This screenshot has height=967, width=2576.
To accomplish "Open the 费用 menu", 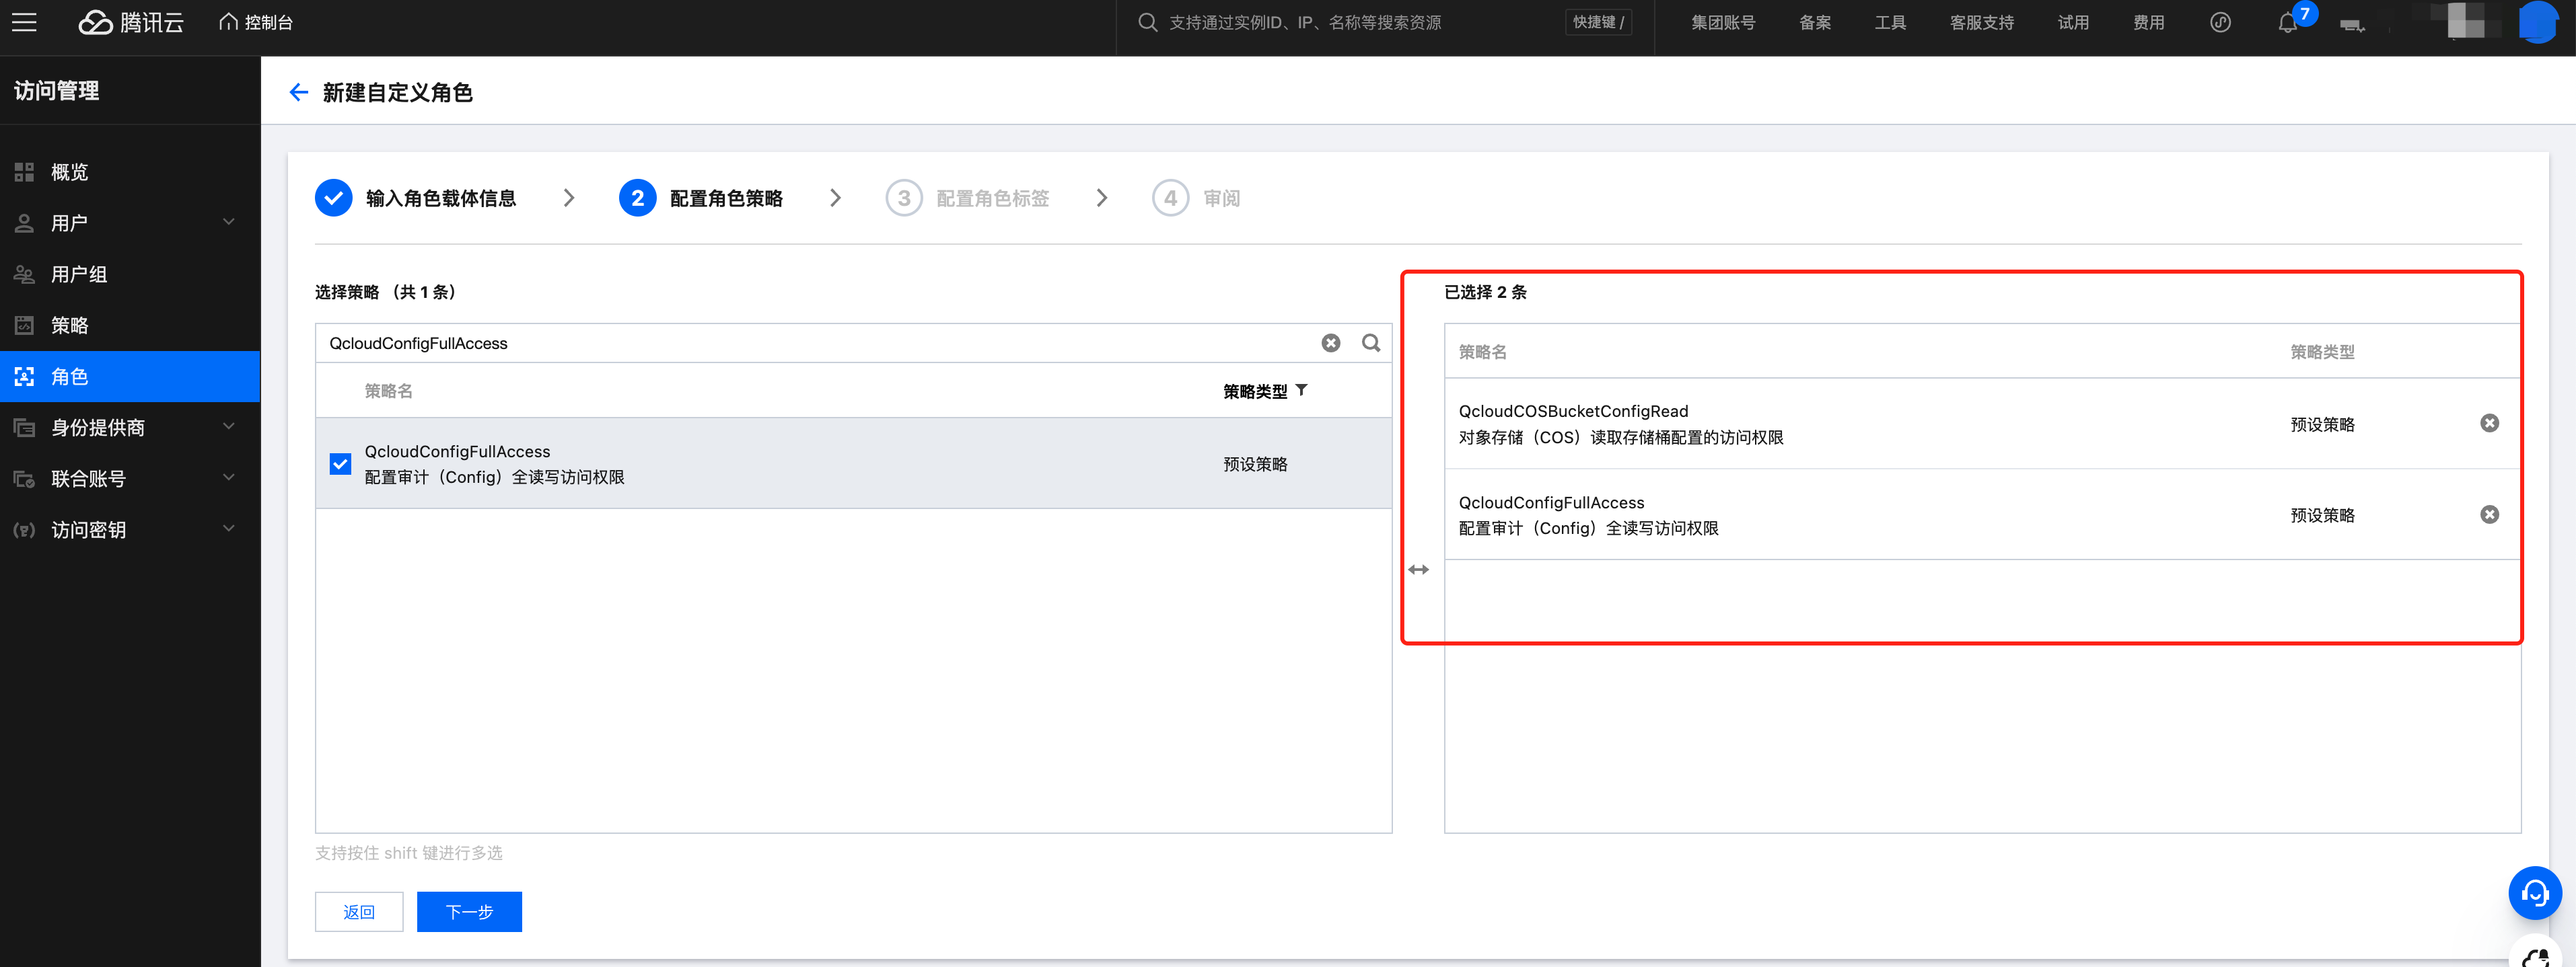I will pos(2148,22).
